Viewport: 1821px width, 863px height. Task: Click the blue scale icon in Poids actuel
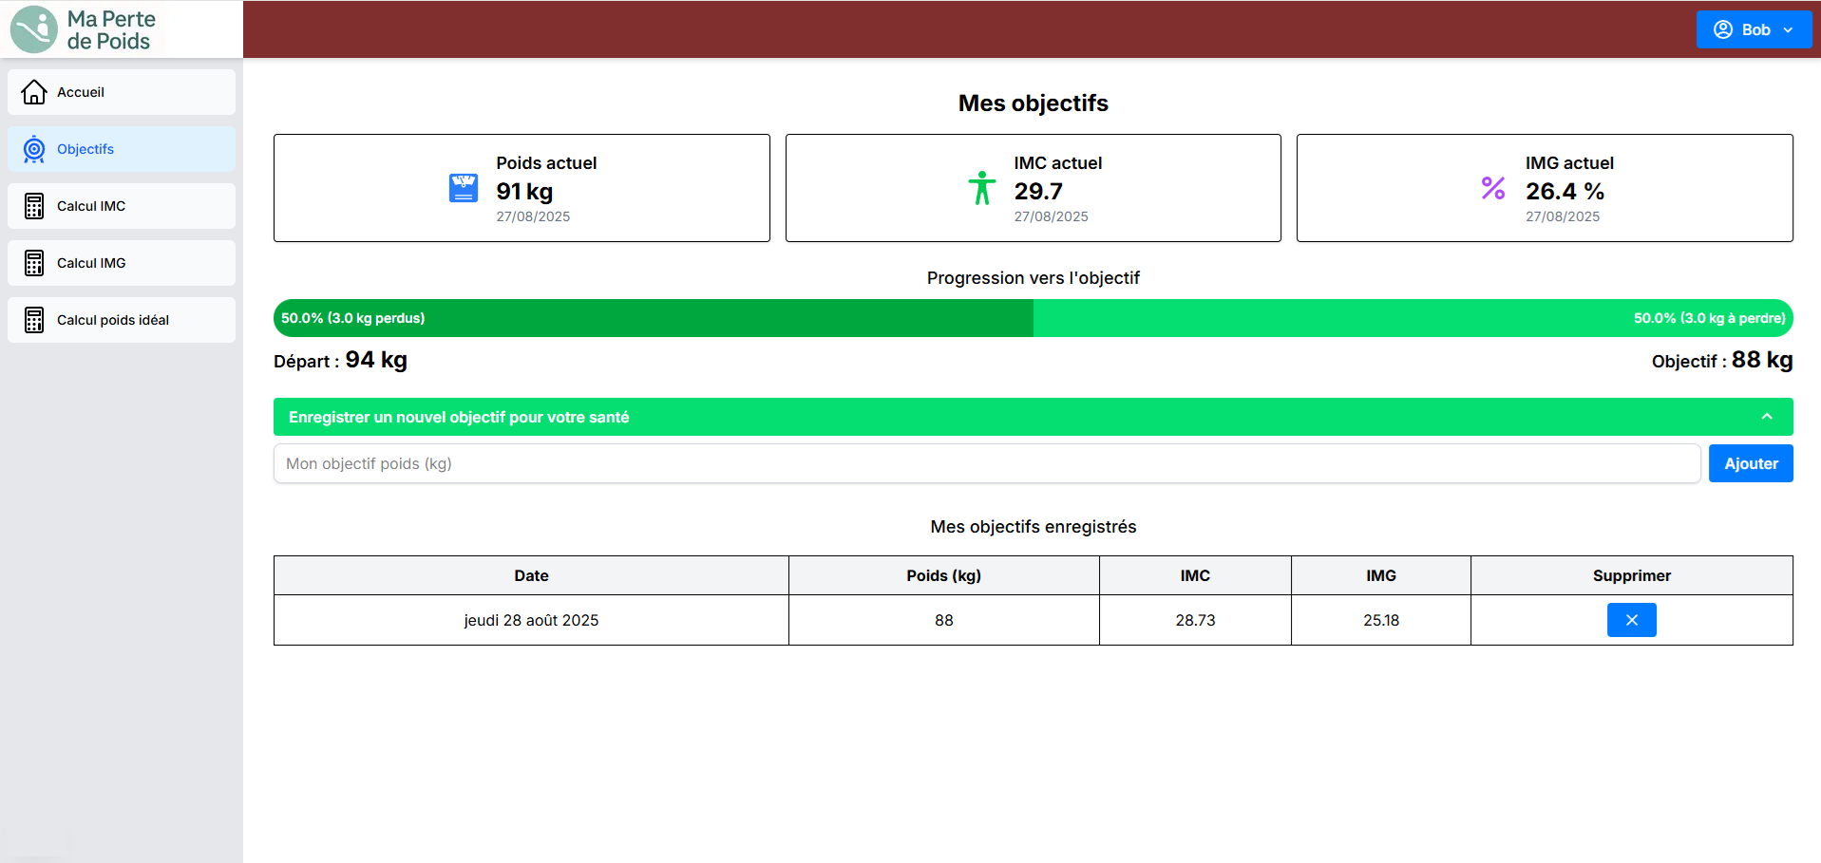tap(464, 188)
